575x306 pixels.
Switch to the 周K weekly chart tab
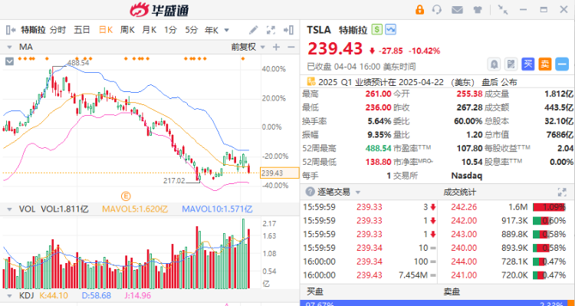(127, 30)
